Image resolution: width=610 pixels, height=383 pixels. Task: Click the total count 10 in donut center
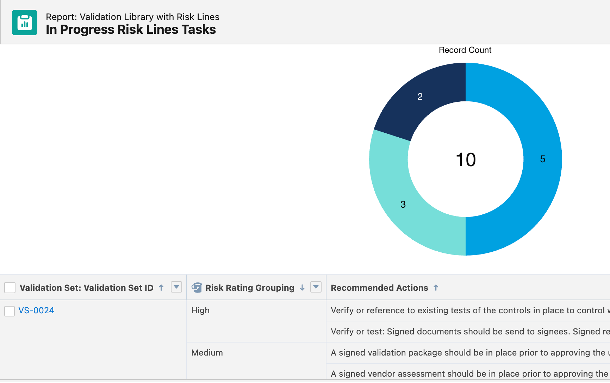click(x=466, y=159)
